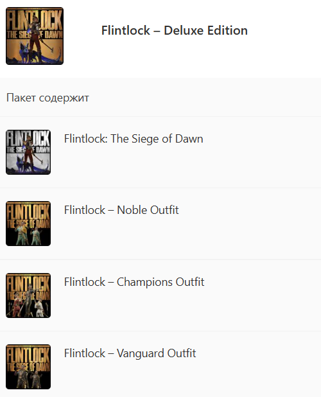Image resolution: width=321 pixels, height=397 pixels.
Task: Click the heroine figure in base game icon
Action: pyautogui.click(x=29, y=153)
